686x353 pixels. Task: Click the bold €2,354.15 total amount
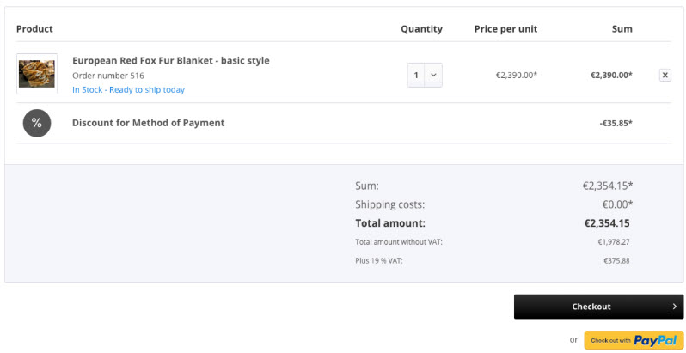pyautogui.click(x=607, y=223)
